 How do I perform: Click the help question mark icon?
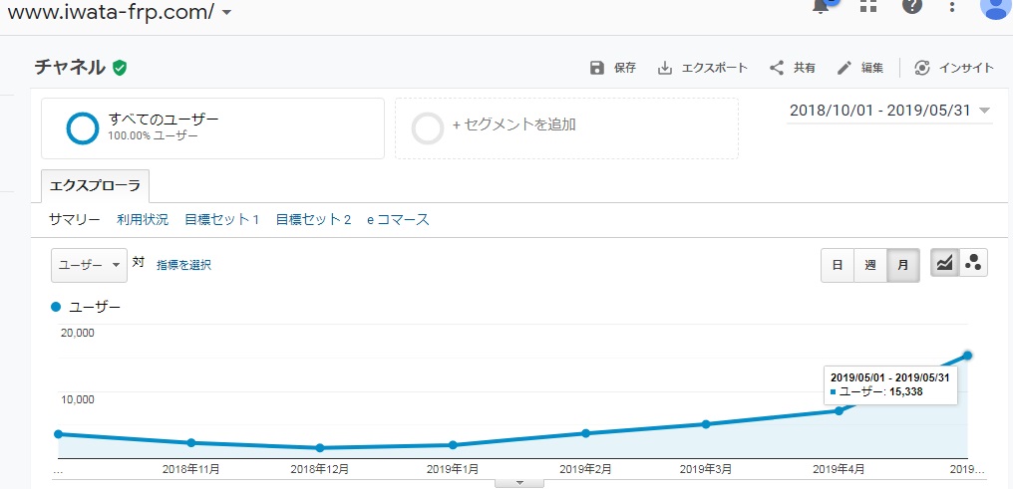911,6
